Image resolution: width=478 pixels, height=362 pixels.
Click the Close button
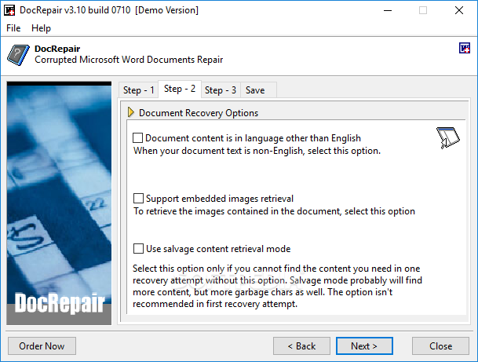pos(440,346)
